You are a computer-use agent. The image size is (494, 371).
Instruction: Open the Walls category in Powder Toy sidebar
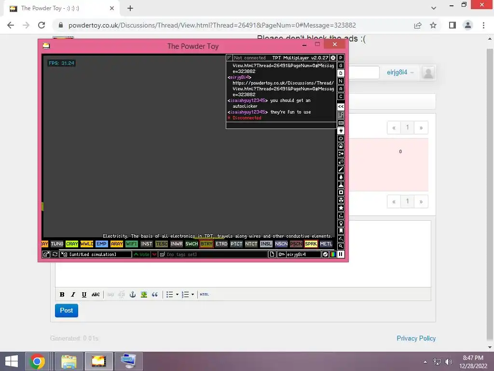(x=341, y=123)
